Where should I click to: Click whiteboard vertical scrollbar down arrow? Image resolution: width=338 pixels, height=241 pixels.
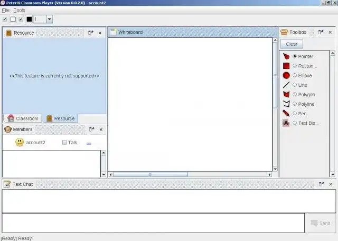[275, 169]
